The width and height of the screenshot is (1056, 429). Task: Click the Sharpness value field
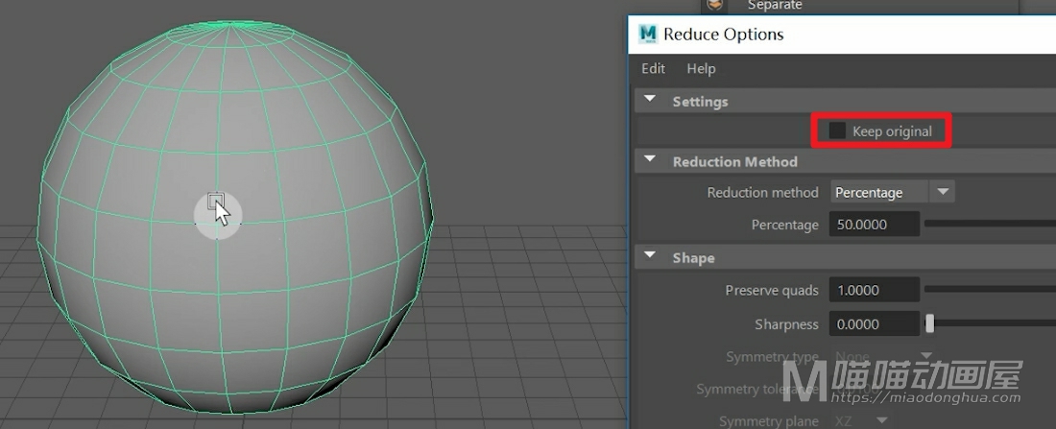click(875, 324)
